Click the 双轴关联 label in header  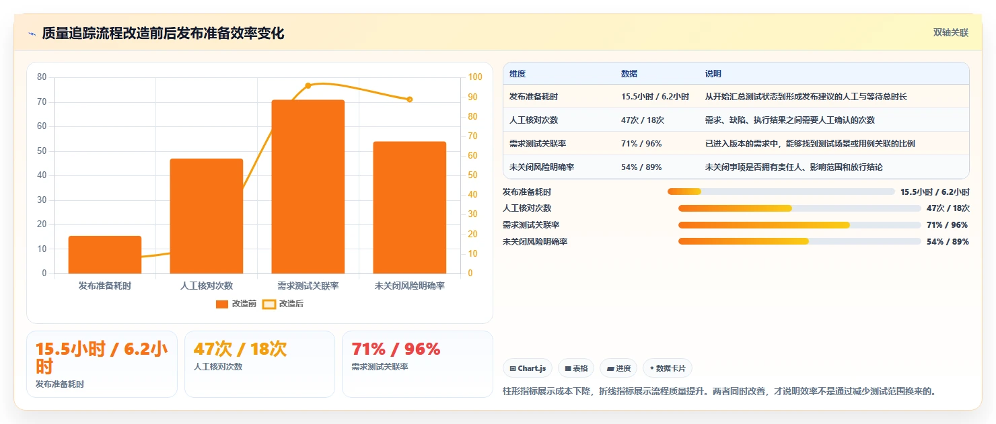[x=951, y=33]
